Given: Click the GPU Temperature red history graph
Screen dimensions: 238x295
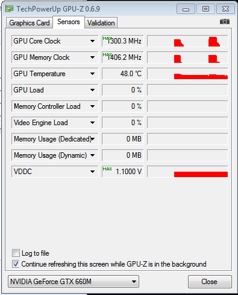Looking at the screenshot, I should pos(187,74).
